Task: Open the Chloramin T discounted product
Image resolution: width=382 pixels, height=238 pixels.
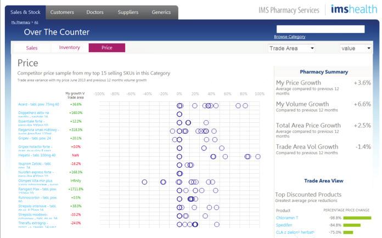Action: [x=287, y=218]
